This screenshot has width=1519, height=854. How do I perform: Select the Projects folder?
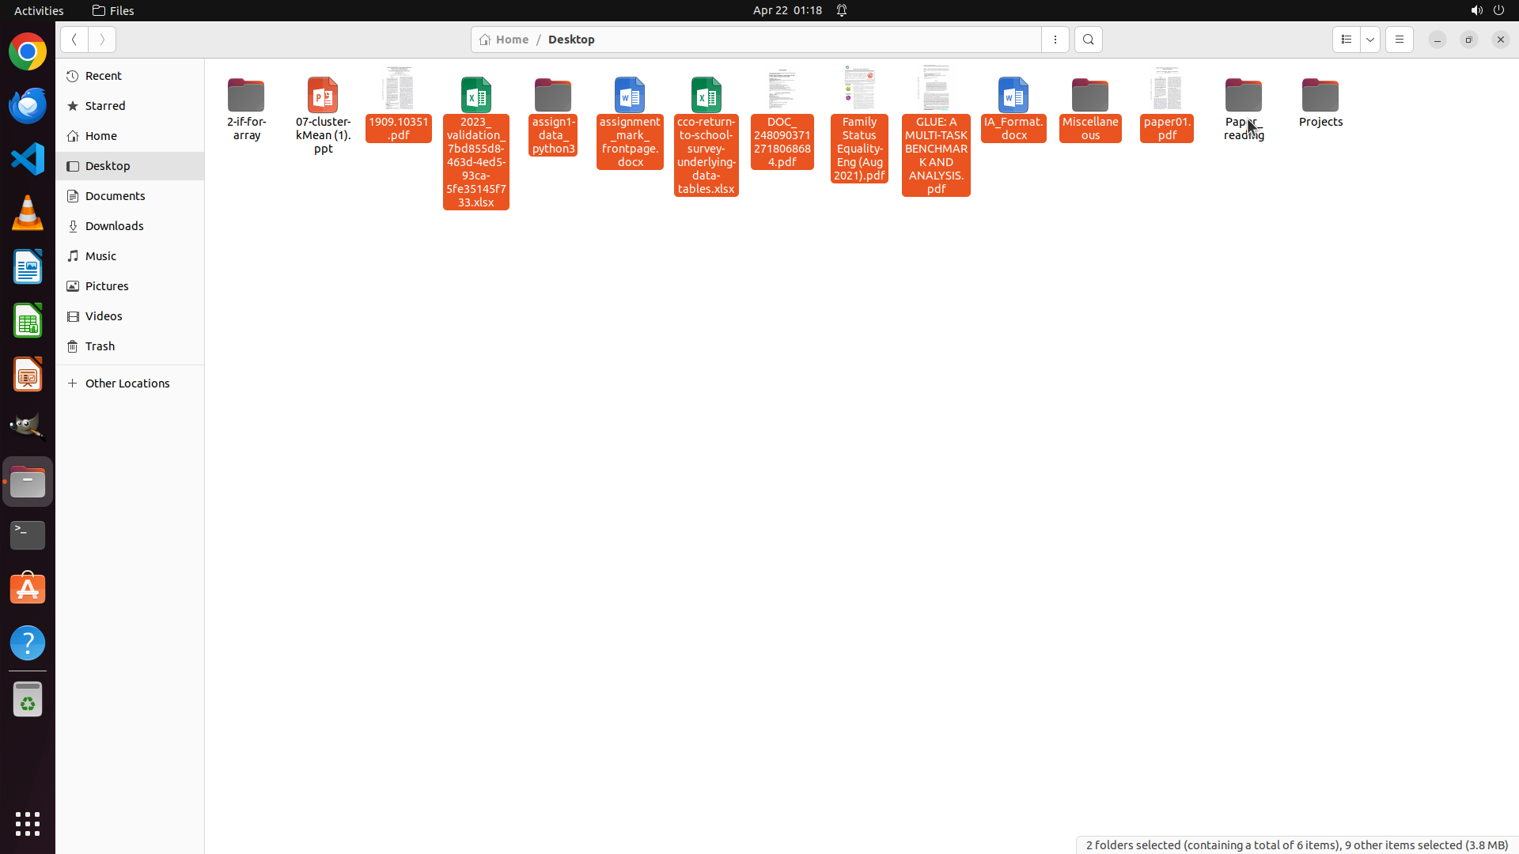[x=1320, y=96]
